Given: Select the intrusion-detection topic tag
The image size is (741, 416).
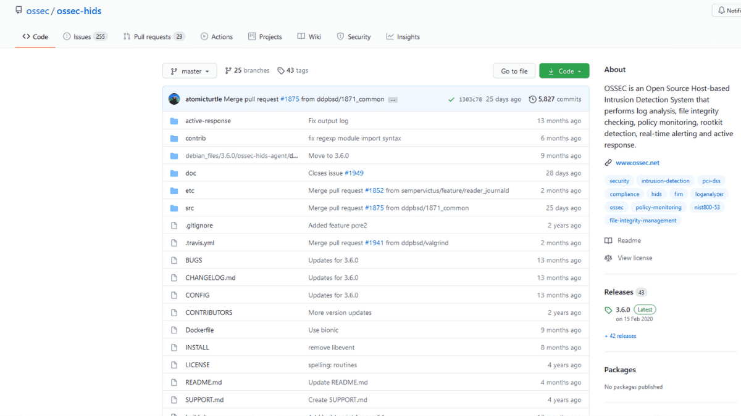Looking at the screenshot, I should (665, 181).
